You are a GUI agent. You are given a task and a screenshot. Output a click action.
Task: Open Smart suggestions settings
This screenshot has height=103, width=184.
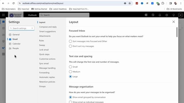(x=47, y=31)
